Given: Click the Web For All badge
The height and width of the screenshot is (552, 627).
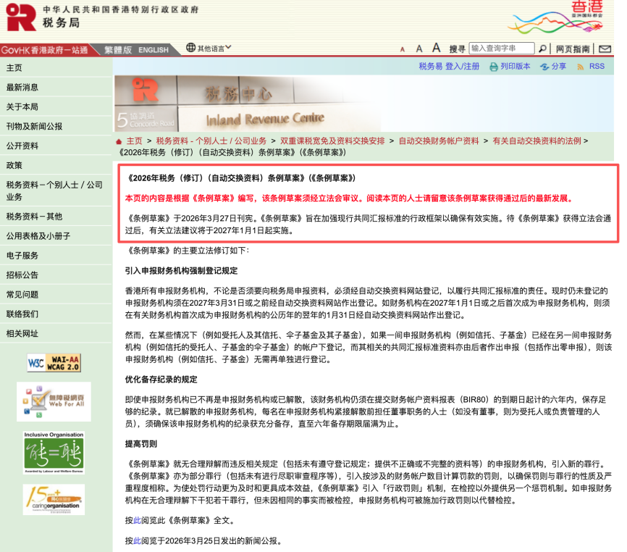Looking at the screenshot, I should 54,401.
